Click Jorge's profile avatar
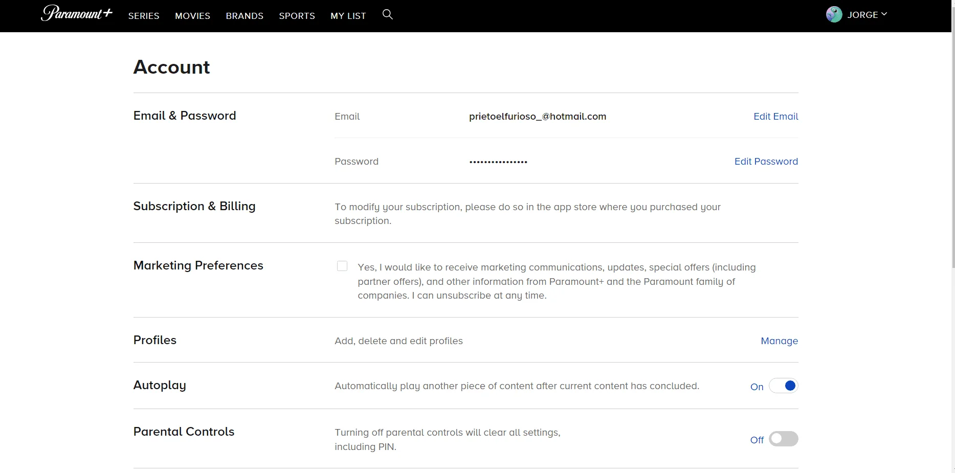The image size is (955, 473). [834, 14]
